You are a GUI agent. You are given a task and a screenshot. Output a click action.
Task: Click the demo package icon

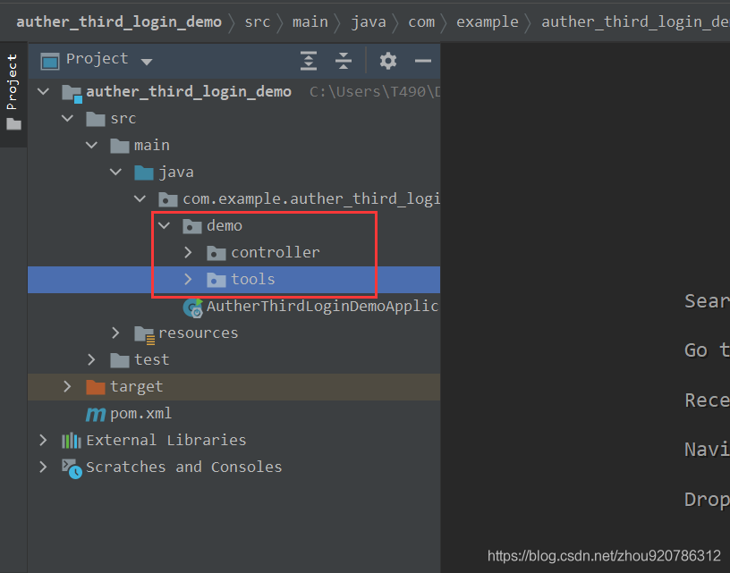[191, 226]
